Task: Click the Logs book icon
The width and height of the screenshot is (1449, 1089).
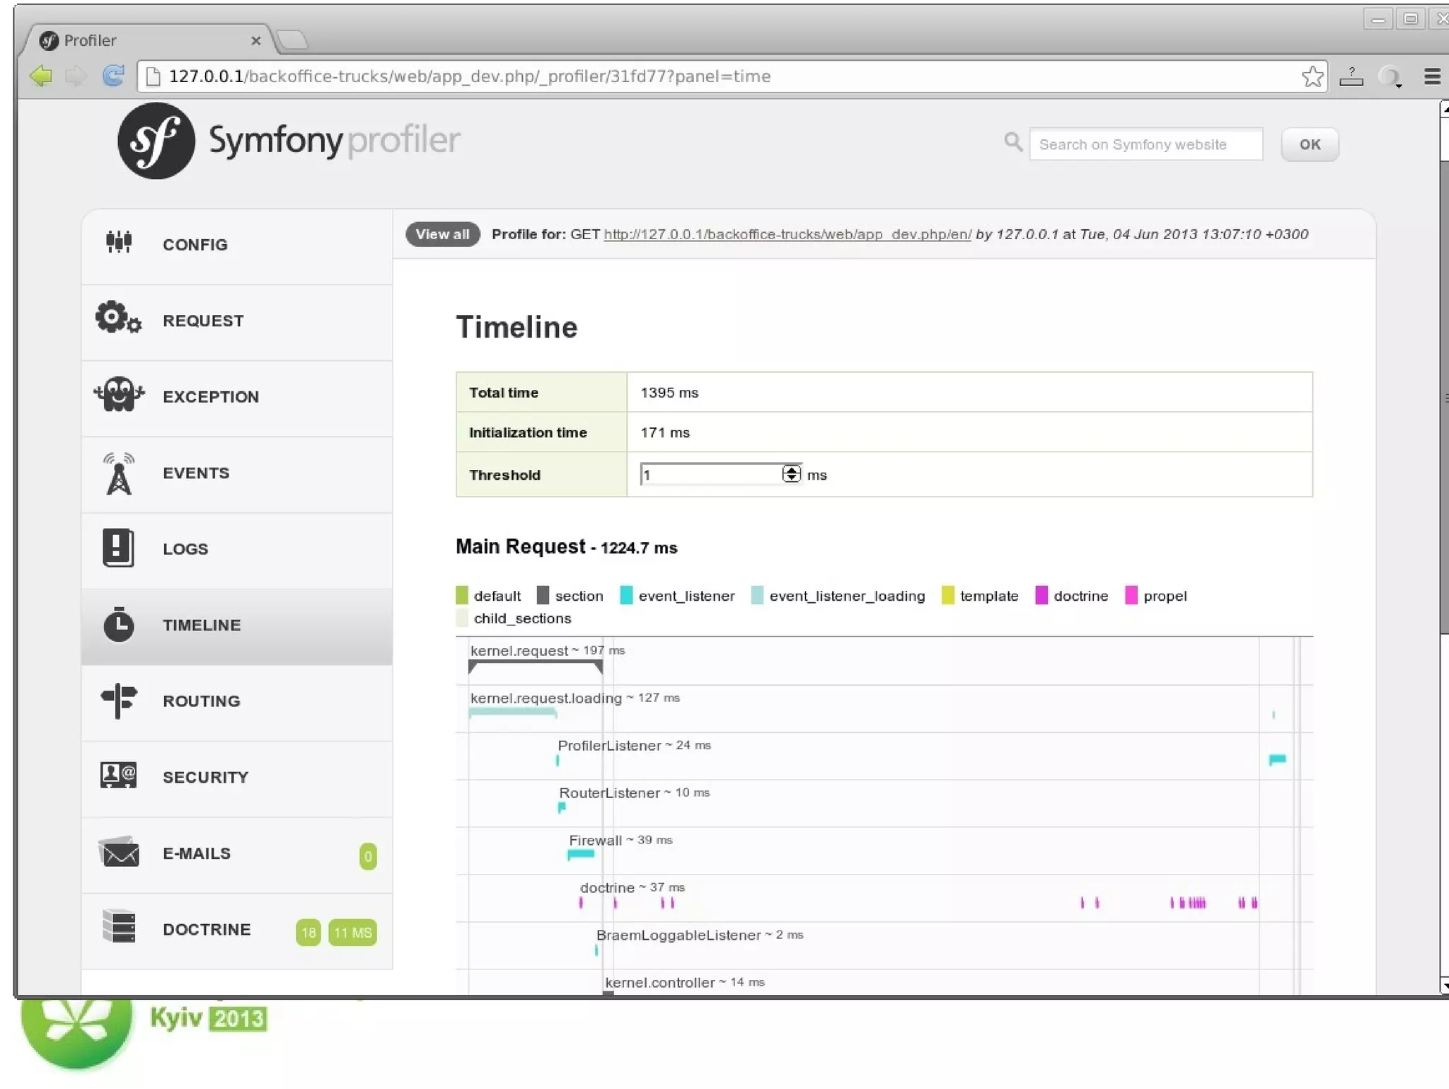Action: coord(118,548)
